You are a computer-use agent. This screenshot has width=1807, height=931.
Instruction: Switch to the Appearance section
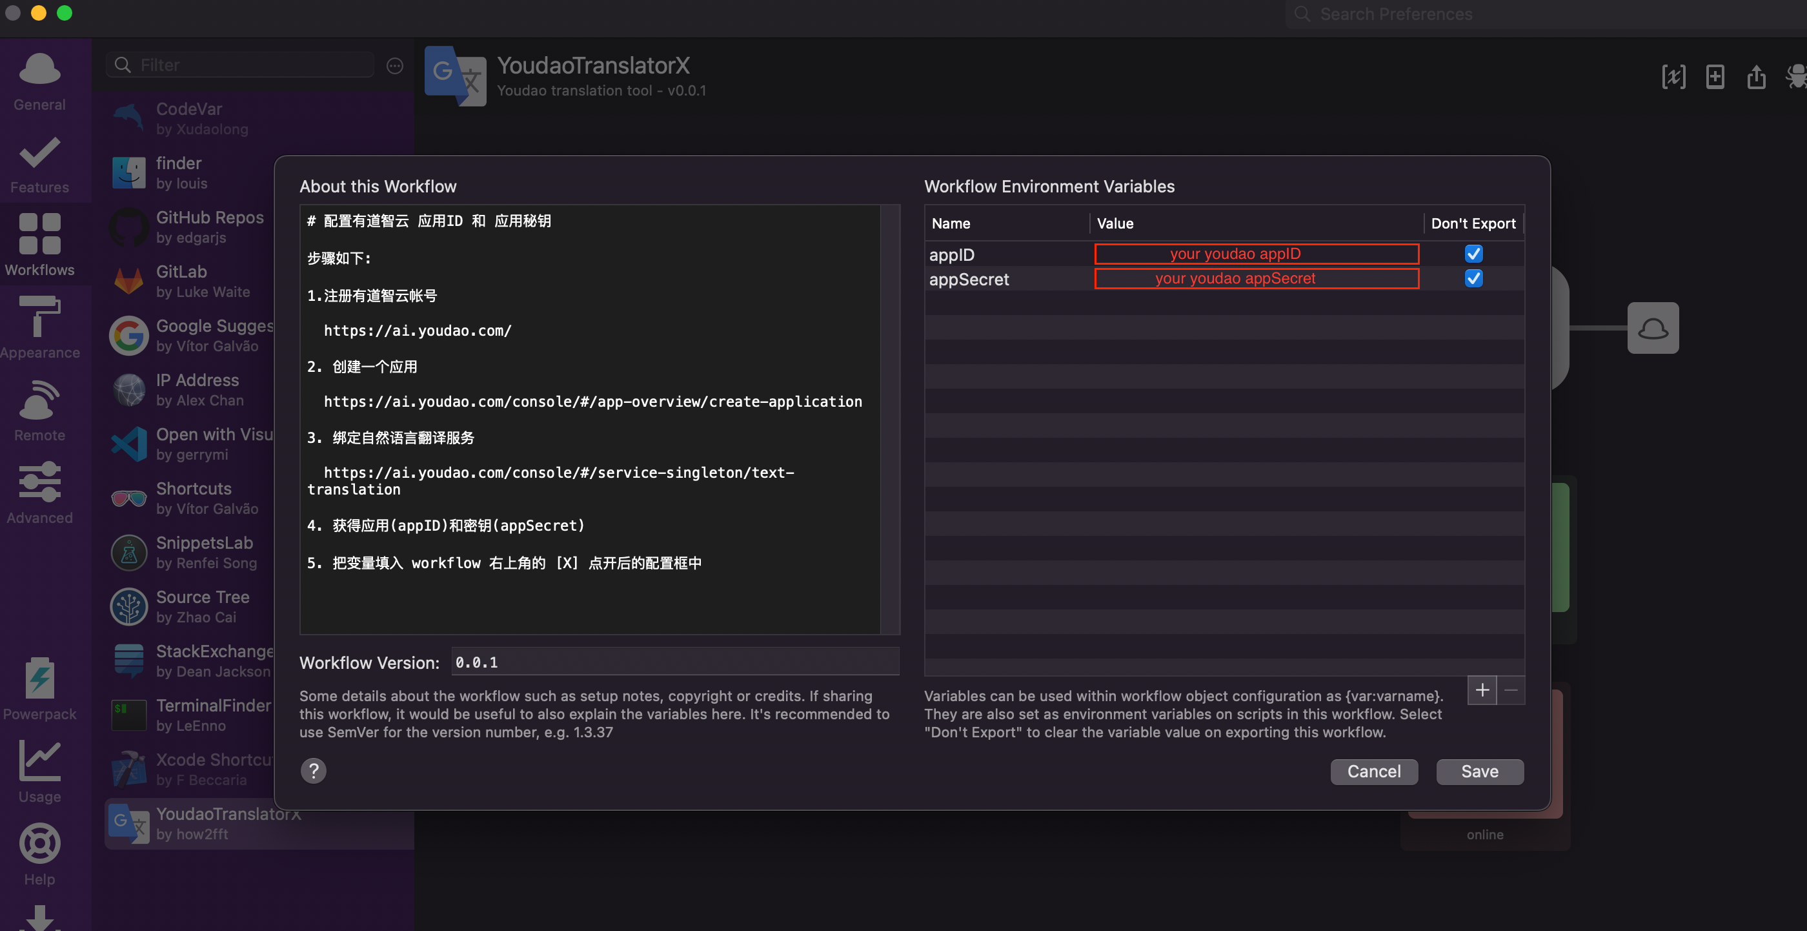point(39,327)
